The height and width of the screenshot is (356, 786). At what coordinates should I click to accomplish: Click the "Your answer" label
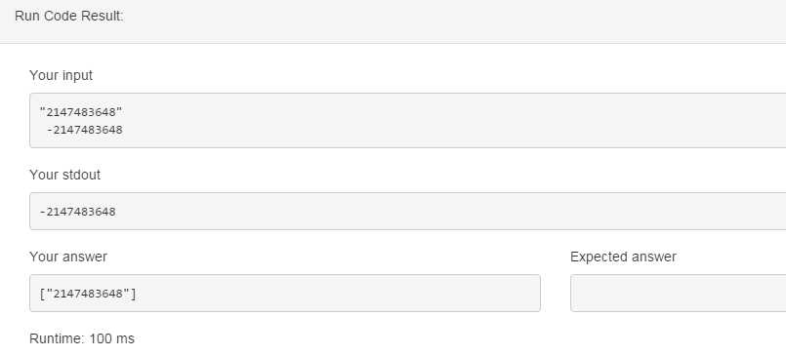[x=68, y=257]
